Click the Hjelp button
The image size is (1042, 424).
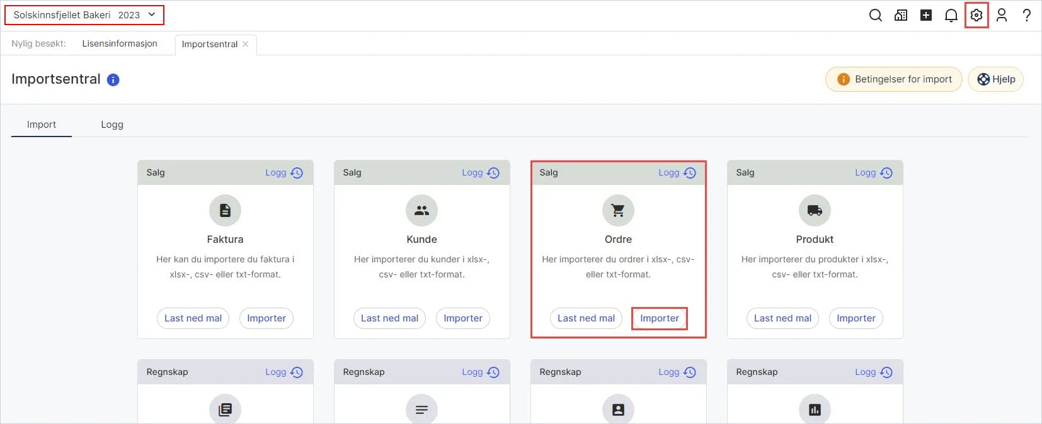996,79
